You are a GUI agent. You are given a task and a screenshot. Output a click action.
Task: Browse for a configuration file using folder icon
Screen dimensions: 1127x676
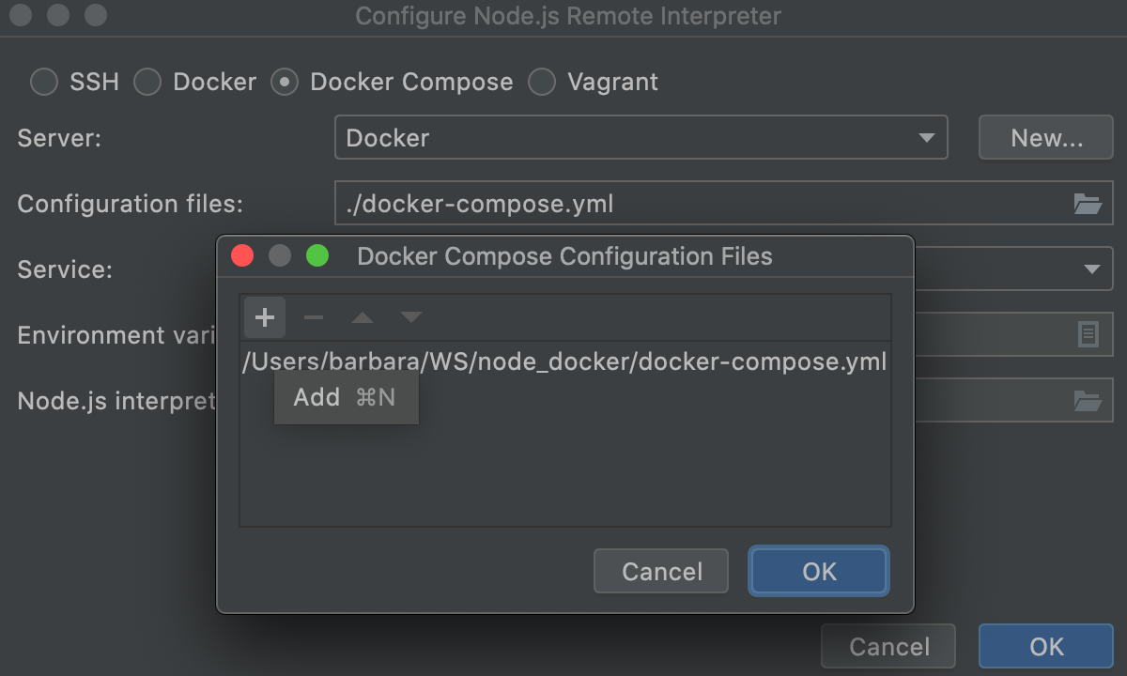click(x=1088, y=203)
